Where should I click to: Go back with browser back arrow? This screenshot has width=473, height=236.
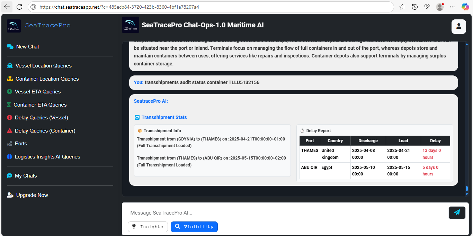(7, 7)
